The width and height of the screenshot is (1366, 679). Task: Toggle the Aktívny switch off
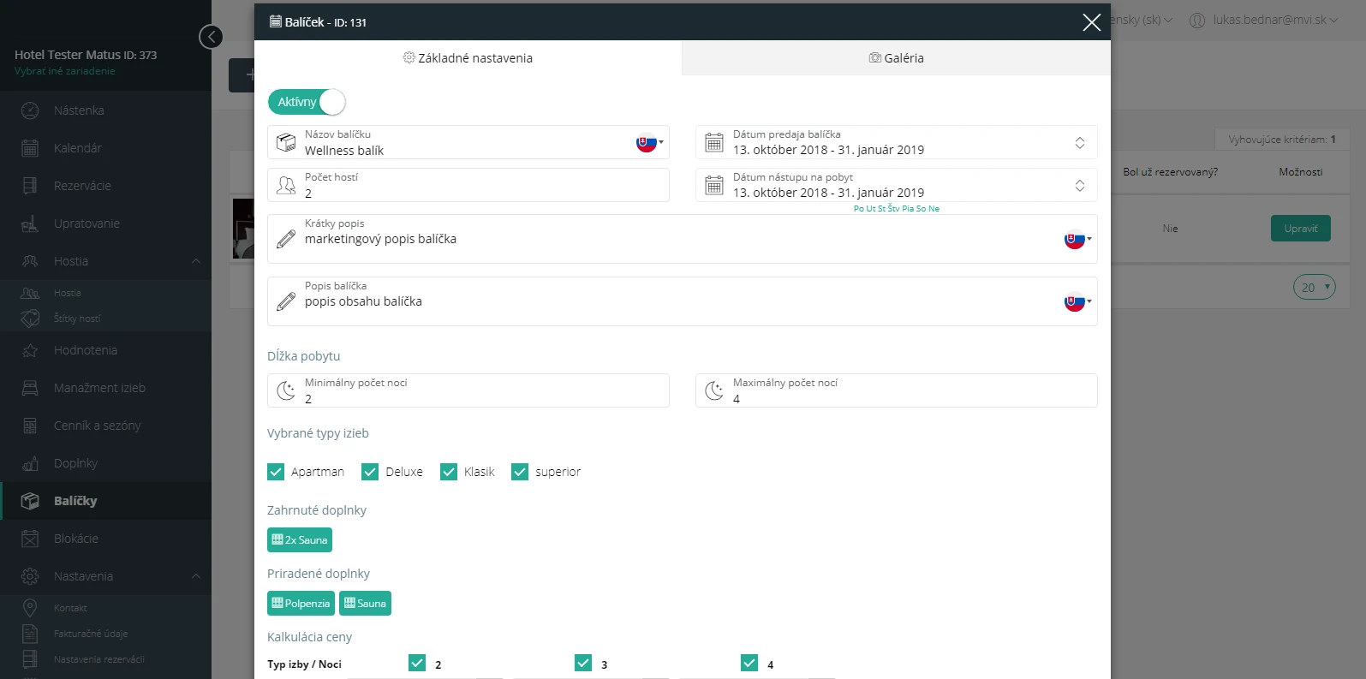pyautogui.click(x=307, y=102)
